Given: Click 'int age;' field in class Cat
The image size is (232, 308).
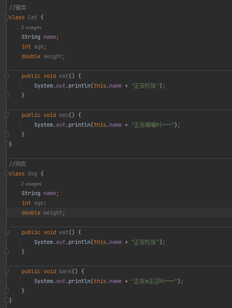Looking at the screenshot, I should click(34, 47).
